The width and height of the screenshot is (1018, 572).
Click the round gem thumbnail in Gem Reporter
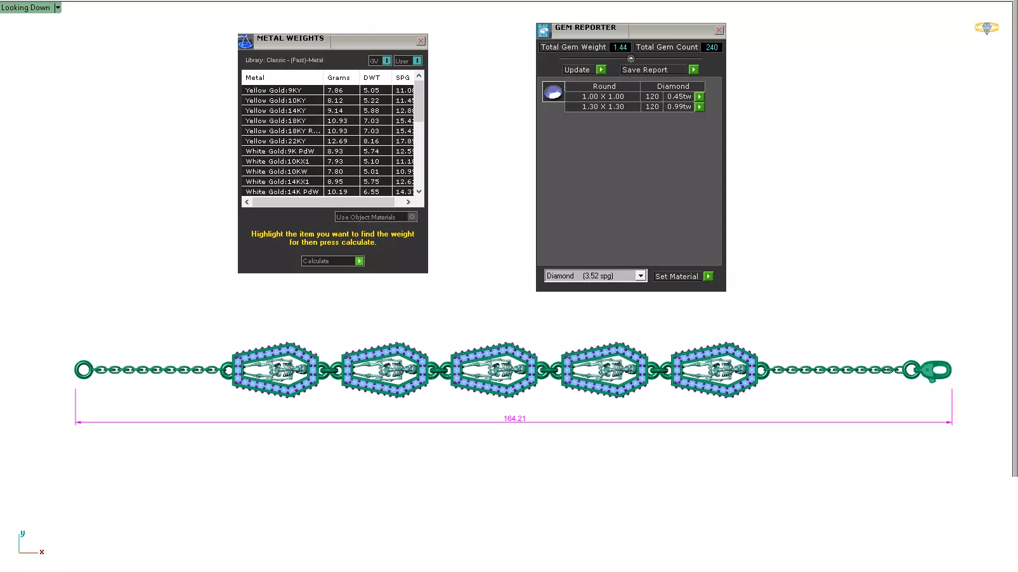tap(553, 92)
